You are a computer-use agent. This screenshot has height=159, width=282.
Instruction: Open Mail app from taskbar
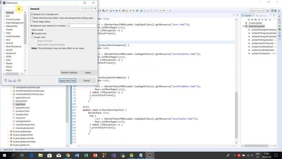59,155
